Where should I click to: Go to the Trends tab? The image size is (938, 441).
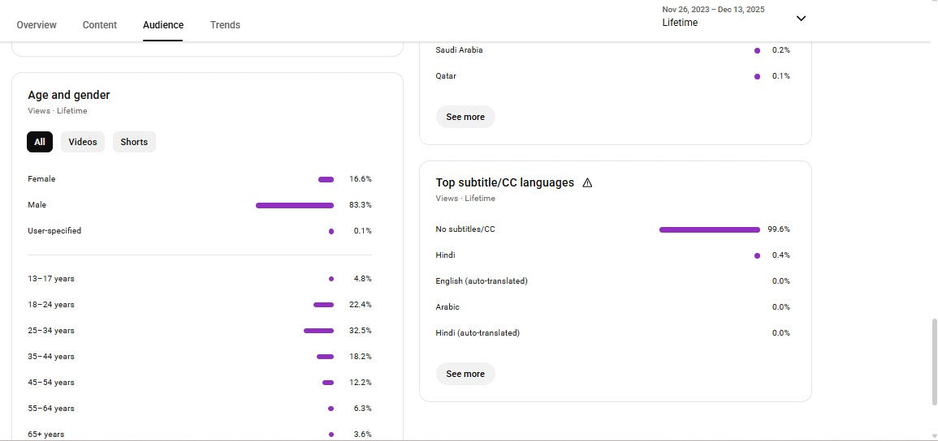(225, 25)
